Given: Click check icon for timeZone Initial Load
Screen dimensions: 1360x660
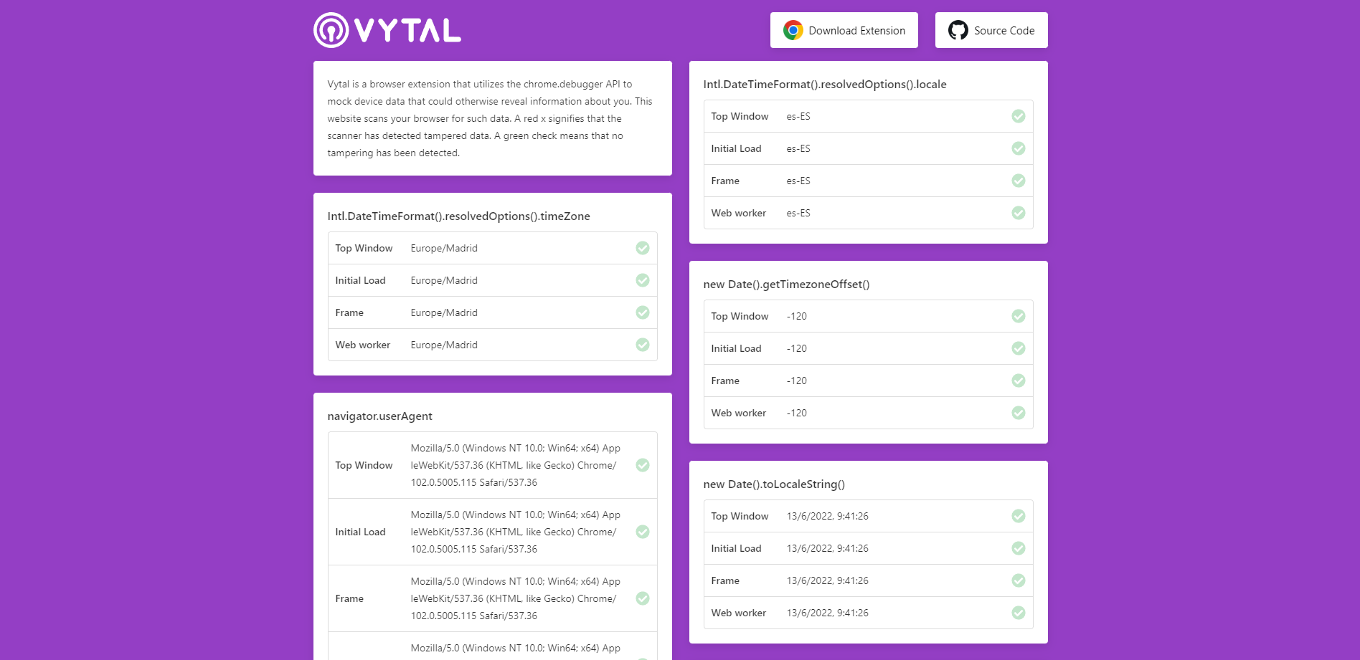Looking at the screenshot, I should point(643,280).
